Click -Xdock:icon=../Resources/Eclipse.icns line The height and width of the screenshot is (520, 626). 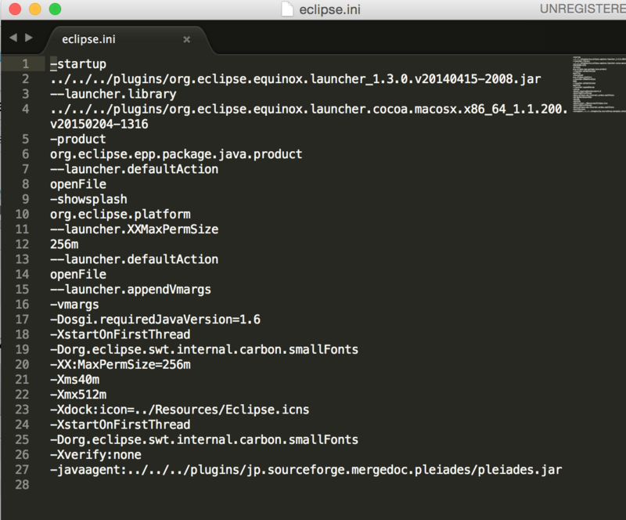click(x=180, y=410)
